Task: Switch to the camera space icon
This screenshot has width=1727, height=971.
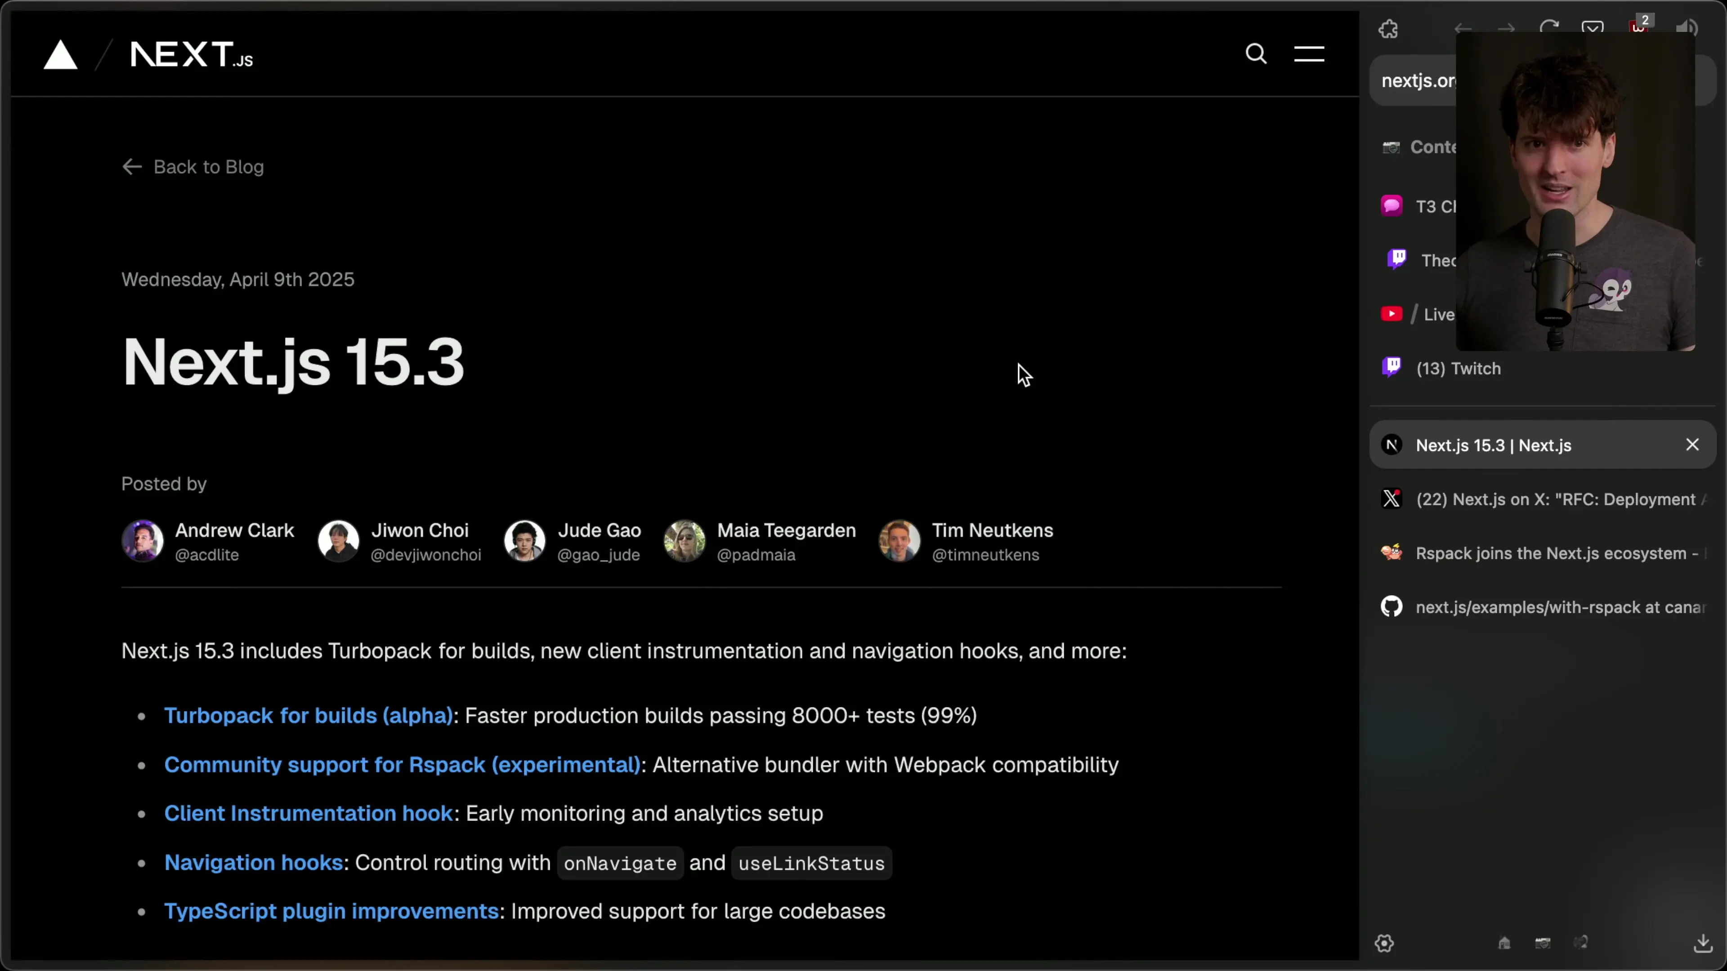Action: click(1543, 944)
